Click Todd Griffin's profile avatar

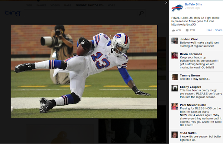click(x=175, y=135)
